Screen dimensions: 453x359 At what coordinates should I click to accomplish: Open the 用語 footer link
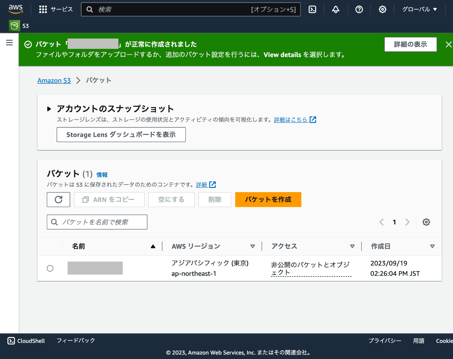(419, 341)
